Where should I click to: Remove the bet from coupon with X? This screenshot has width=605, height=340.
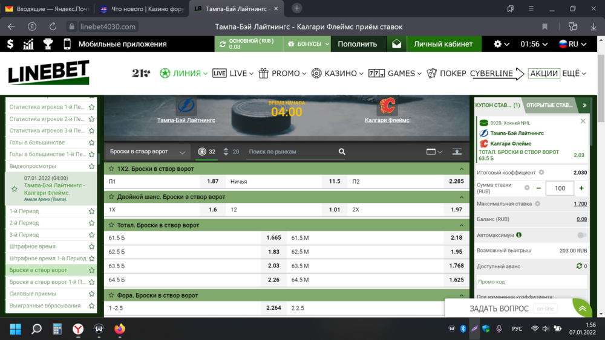pos(583,121)
